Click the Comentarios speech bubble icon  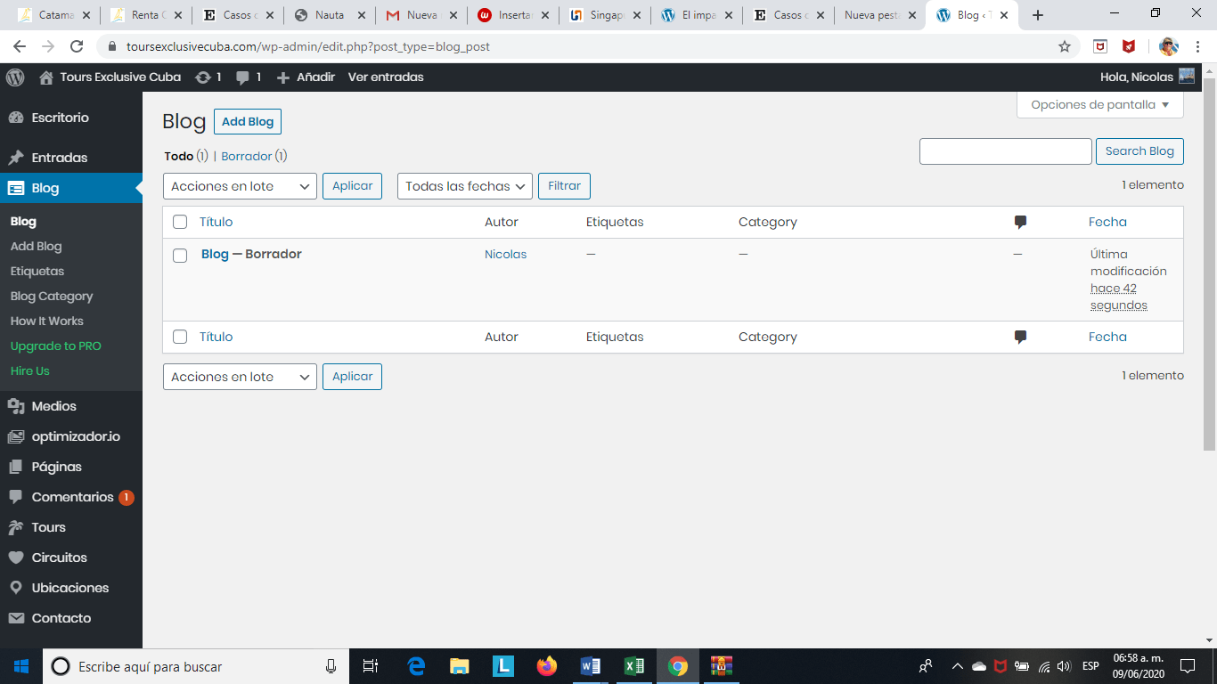point(15,497)
